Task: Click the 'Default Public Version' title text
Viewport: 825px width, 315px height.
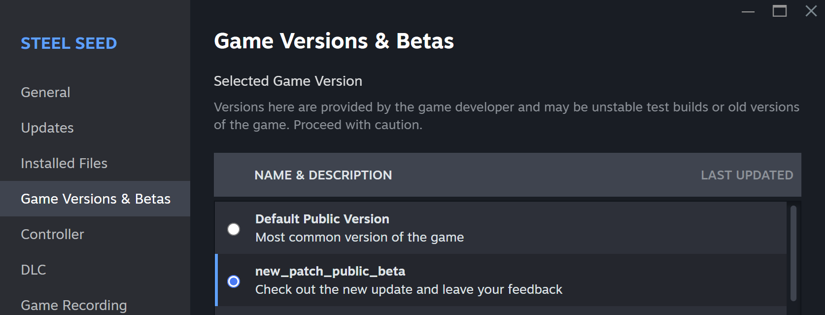Action: (x=322, y=219)
